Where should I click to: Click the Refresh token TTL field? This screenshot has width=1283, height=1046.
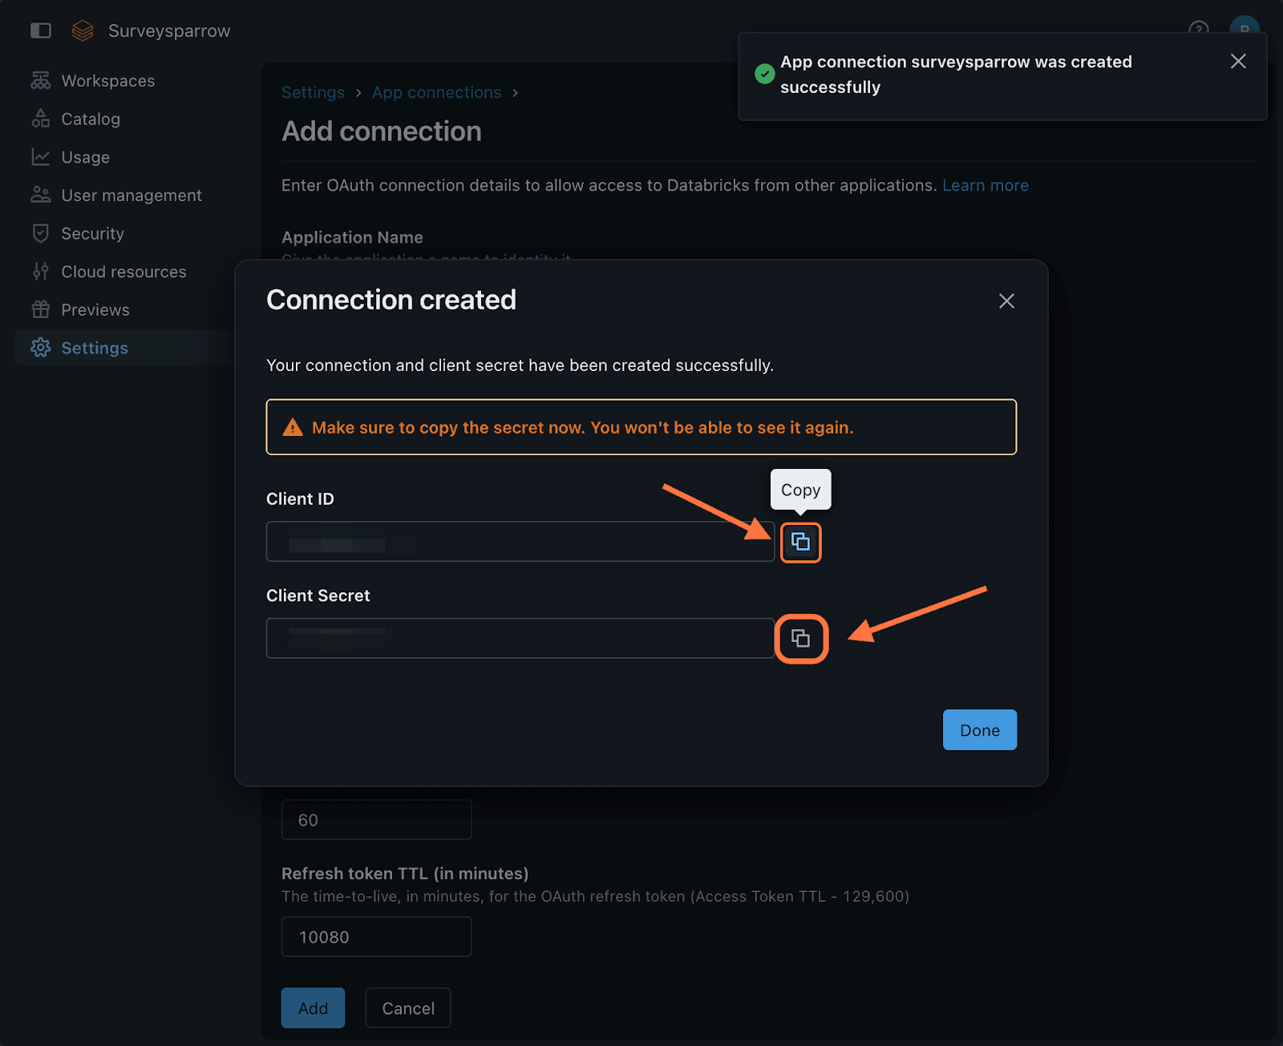[x=376, y=937]
